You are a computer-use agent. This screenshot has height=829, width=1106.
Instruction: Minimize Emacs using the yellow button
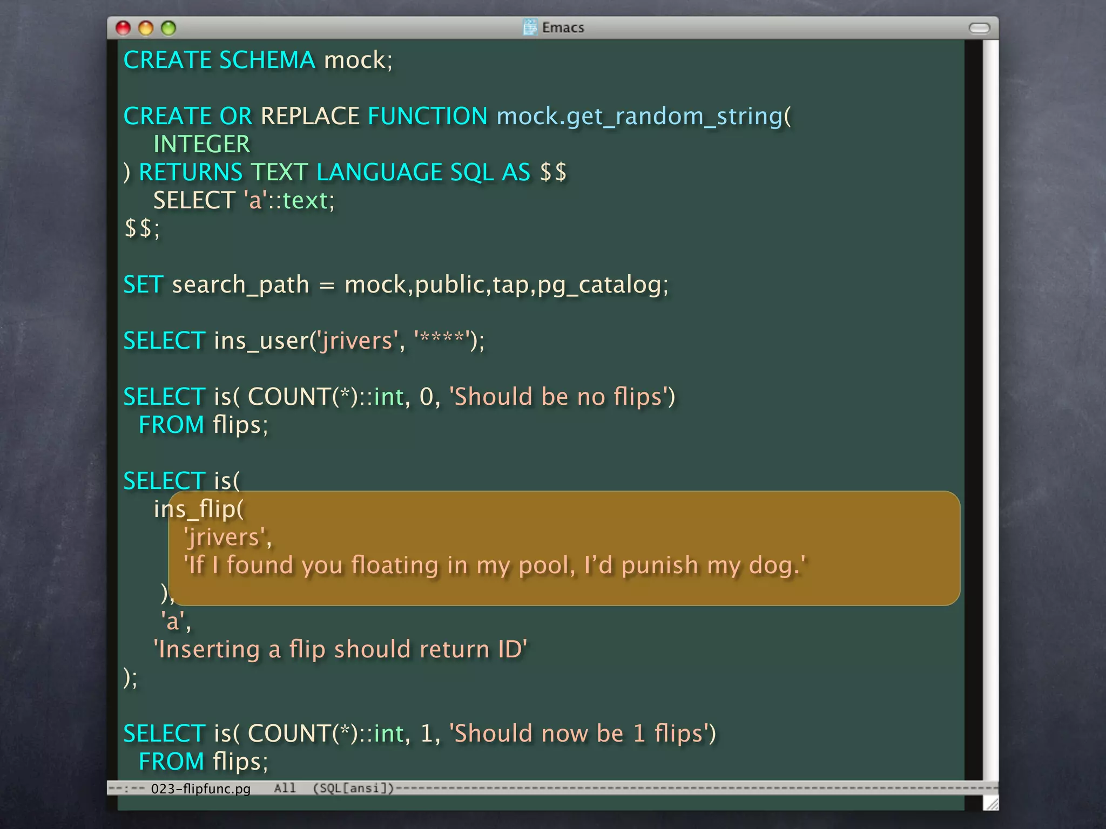(x=146, y=28)
